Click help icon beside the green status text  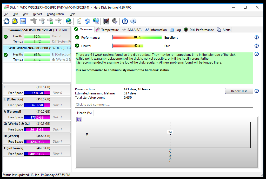pos(257,54)
